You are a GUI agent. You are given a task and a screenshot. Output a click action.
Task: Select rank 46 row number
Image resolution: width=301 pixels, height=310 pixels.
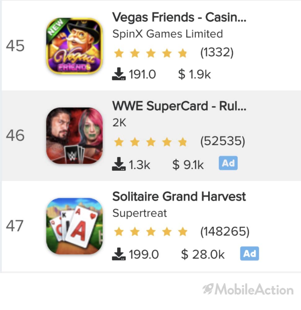pyautogui.click(x=15, y=136)
